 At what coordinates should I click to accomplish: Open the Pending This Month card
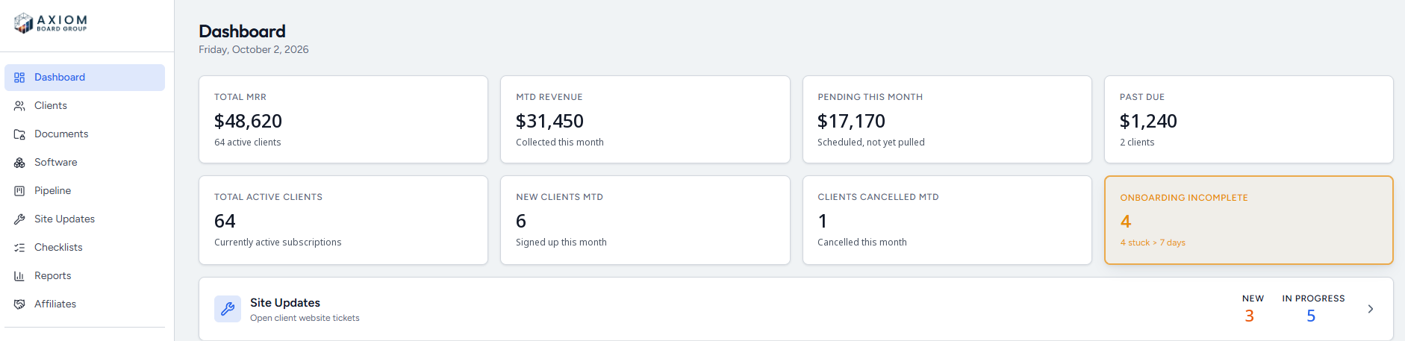[947, 119]
